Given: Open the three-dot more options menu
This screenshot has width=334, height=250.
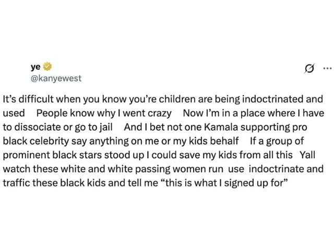Looking at the screenshot, I should [327, 68].
